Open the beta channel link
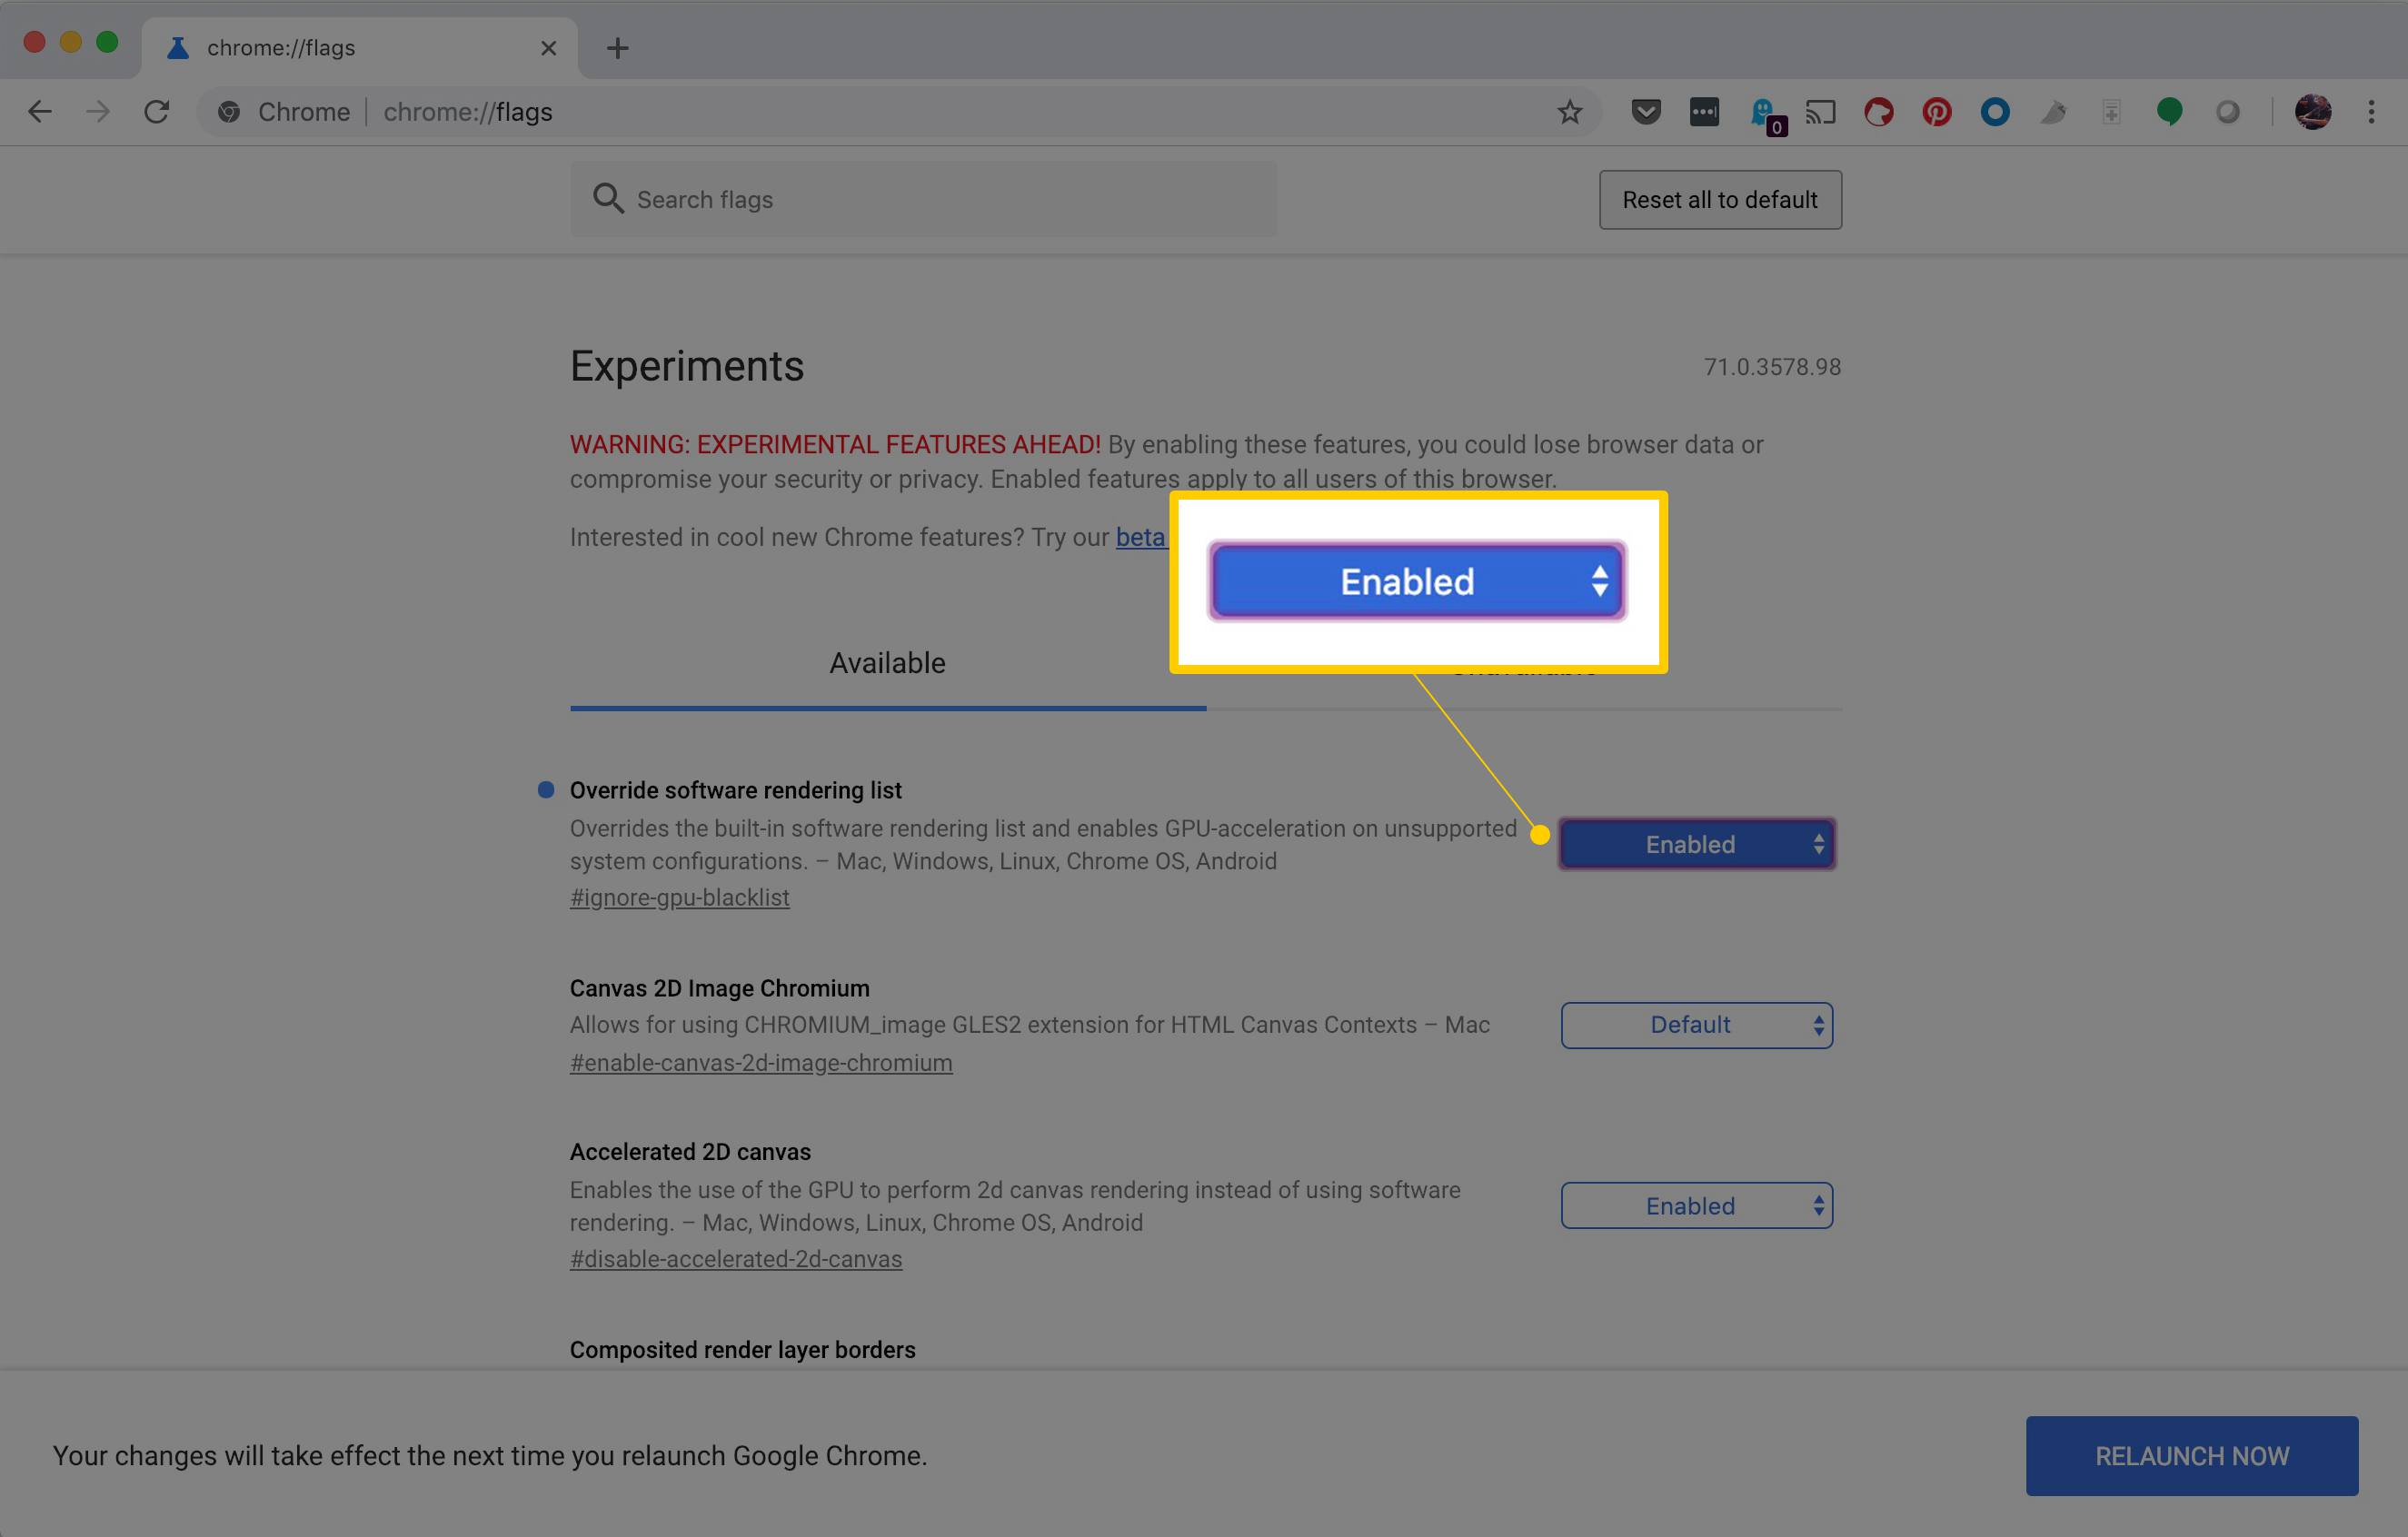2408x1537 pixels. click(1142, 537)
